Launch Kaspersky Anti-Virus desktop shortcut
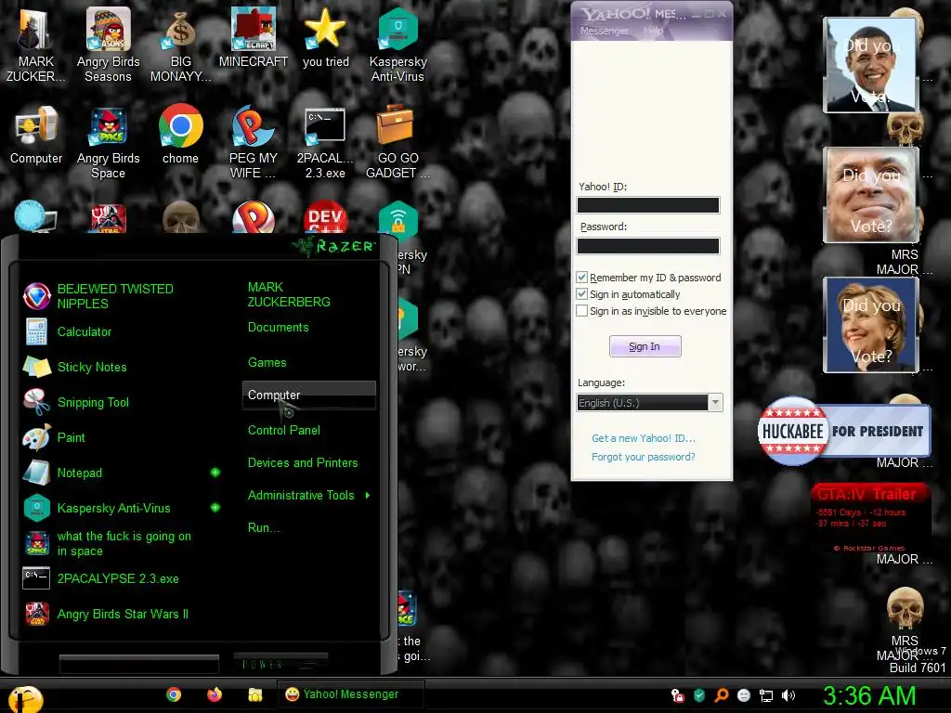Image resolution: width=951 pixels, height=713 pixels. tap(397, 45)
